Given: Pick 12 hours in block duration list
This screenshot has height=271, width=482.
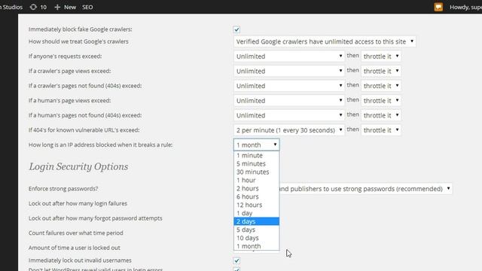Looking at the screenshot, I should [x=256, y=205].
